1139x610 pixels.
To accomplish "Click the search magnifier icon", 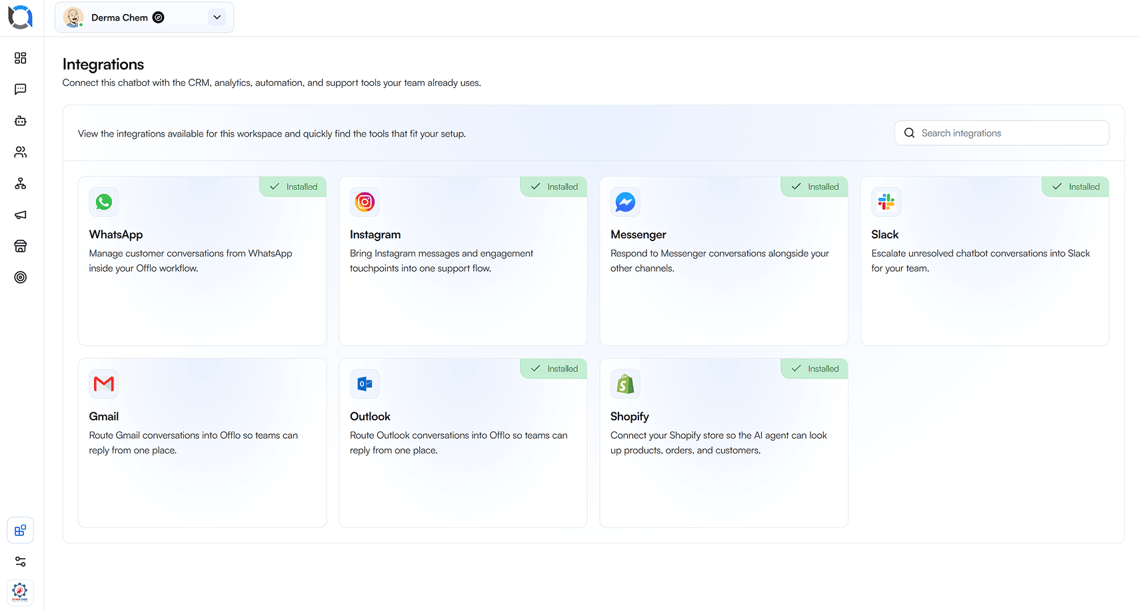I will (x=909, y=133).
